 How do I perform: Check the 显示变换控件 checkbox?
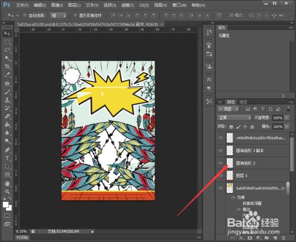(x=75, y=15)
